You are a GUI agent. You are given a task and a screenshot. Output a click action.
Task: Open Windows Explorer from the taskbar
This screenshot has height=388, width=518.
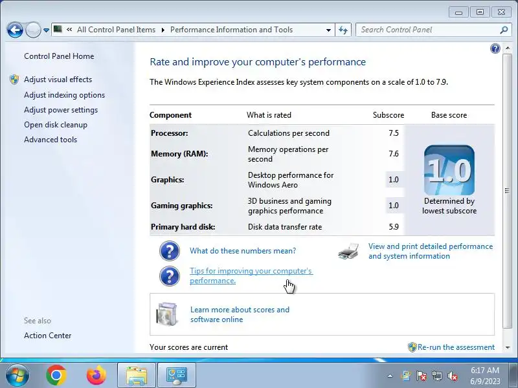pos(137,376)
